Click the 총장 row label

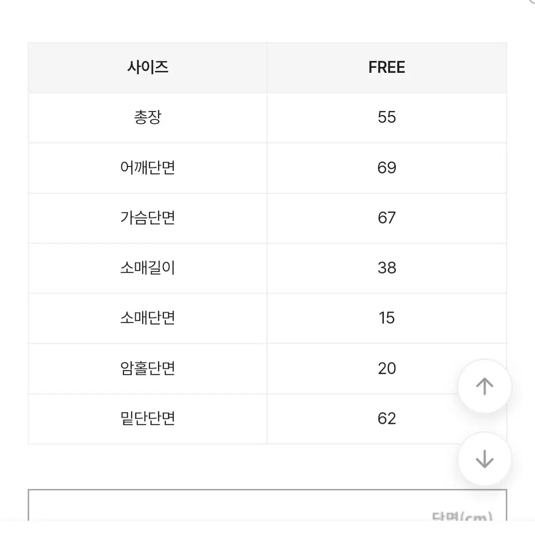(148, 117)
